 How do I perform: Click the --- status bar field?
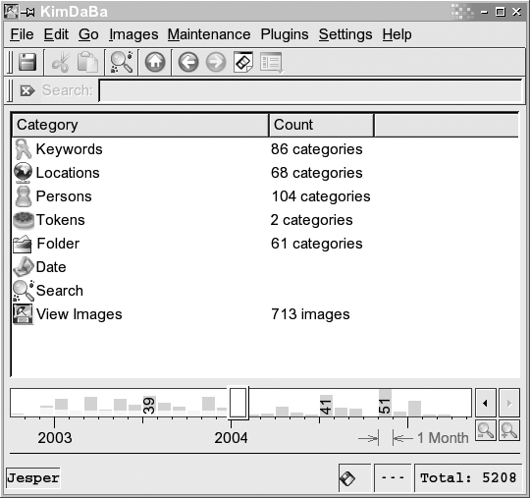(393, 478)
